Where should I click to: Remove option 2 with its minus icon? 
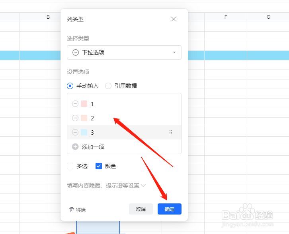(x=75, y=118)
